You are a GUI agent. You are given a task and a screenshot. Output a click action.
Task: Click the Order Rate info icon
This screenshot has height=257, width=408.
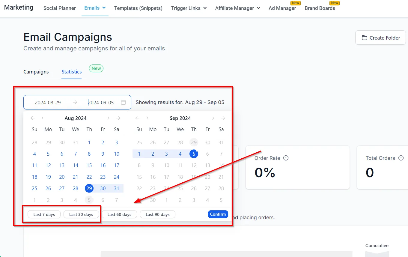click(x=286, y=158)
